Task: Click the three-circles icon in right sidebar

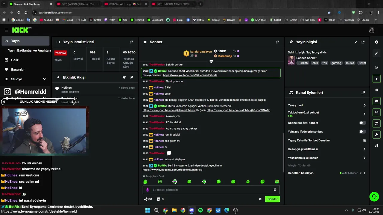Action: pyautogui.click(x=376, y=146)
